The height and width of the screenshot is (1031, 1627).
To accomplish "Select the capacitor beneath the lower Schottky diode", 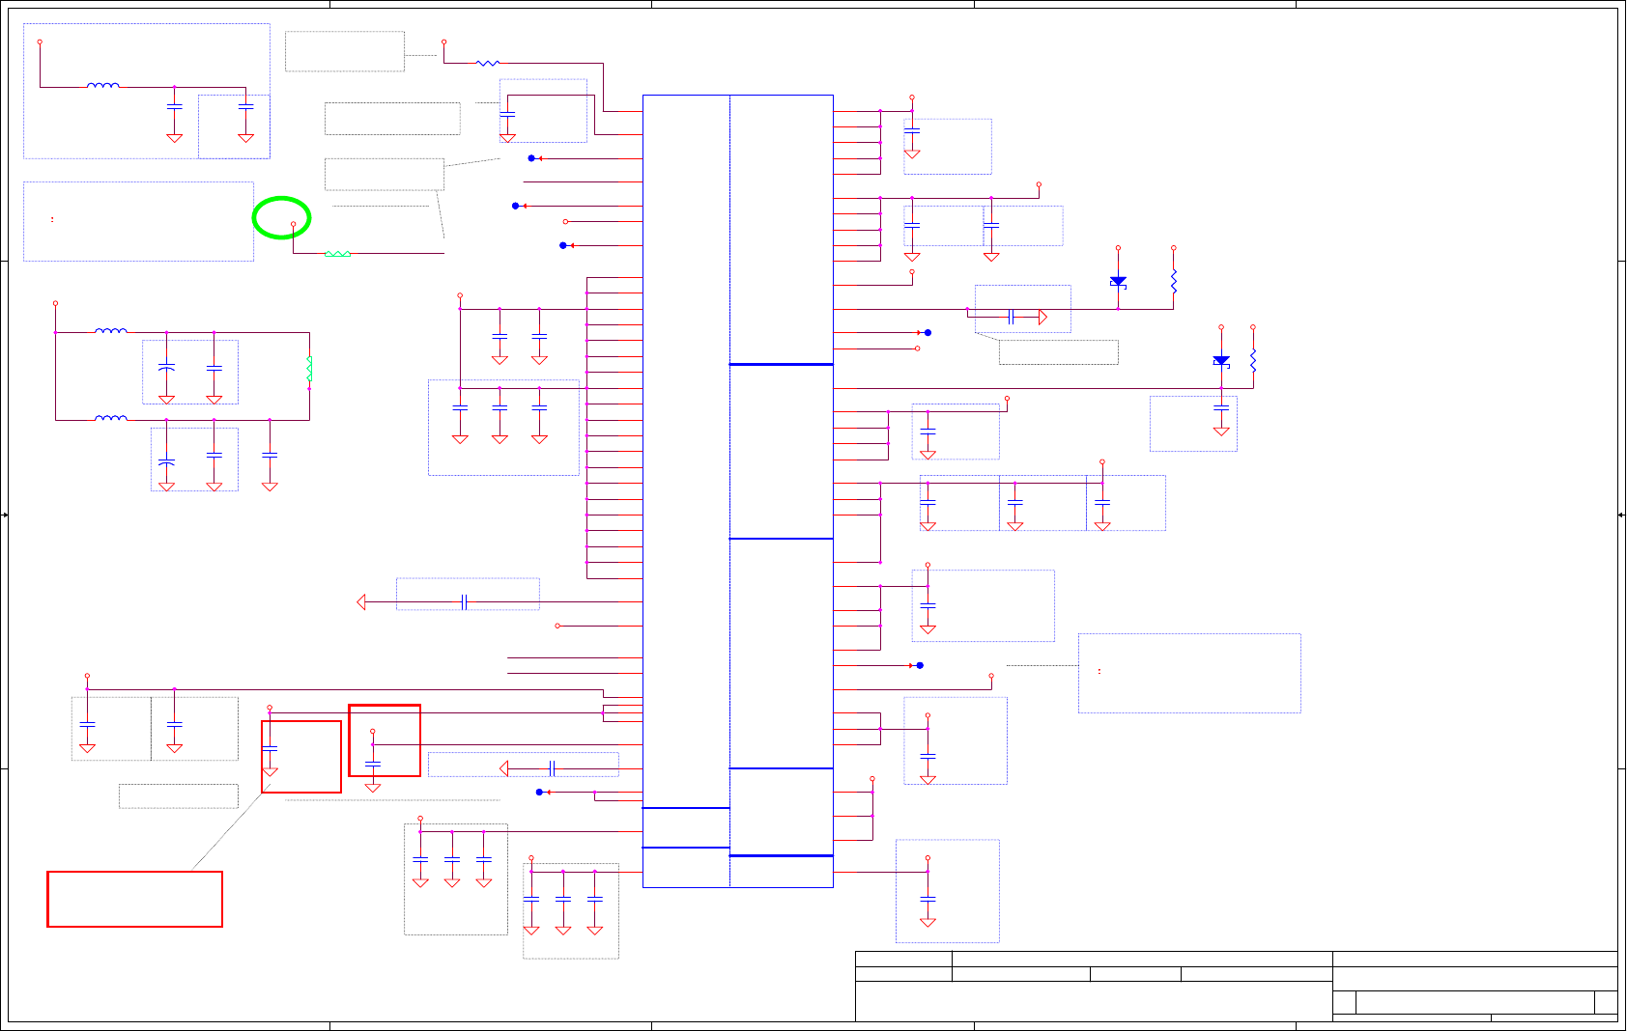I will pos(1221,407).
